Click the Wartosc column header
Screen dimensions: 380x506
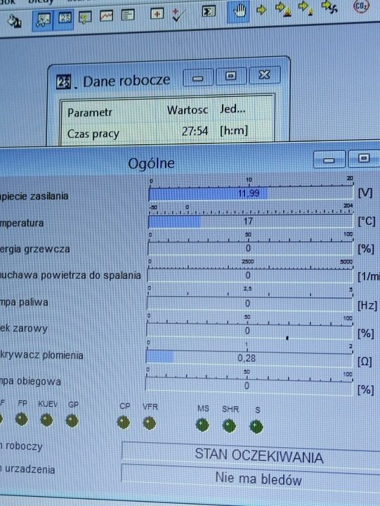[188, 110]
